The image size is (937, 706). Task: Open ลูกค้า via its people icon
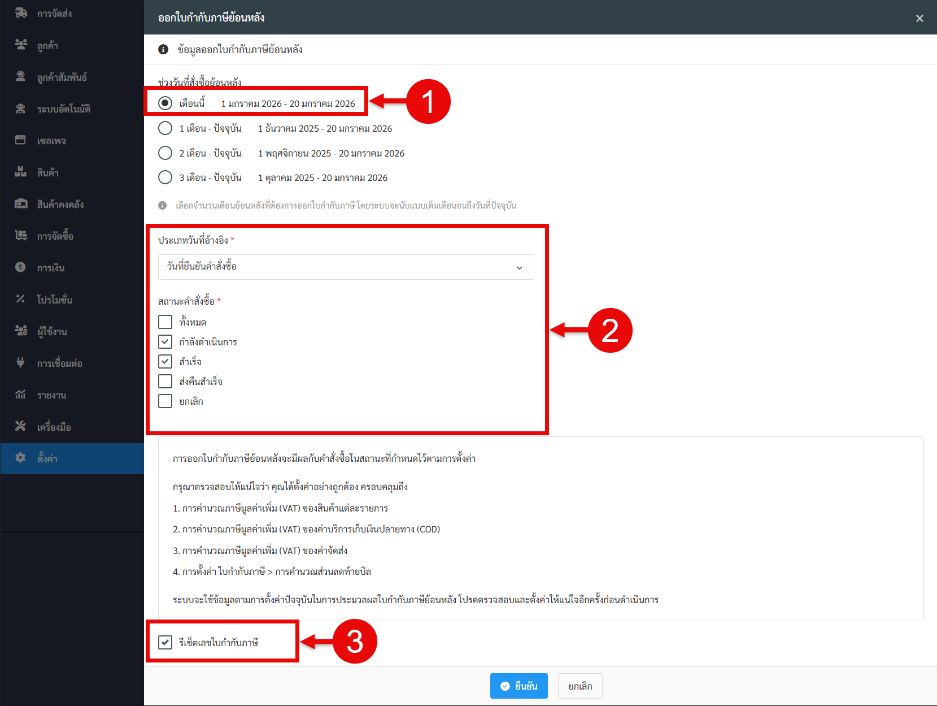tap(21, 45)
